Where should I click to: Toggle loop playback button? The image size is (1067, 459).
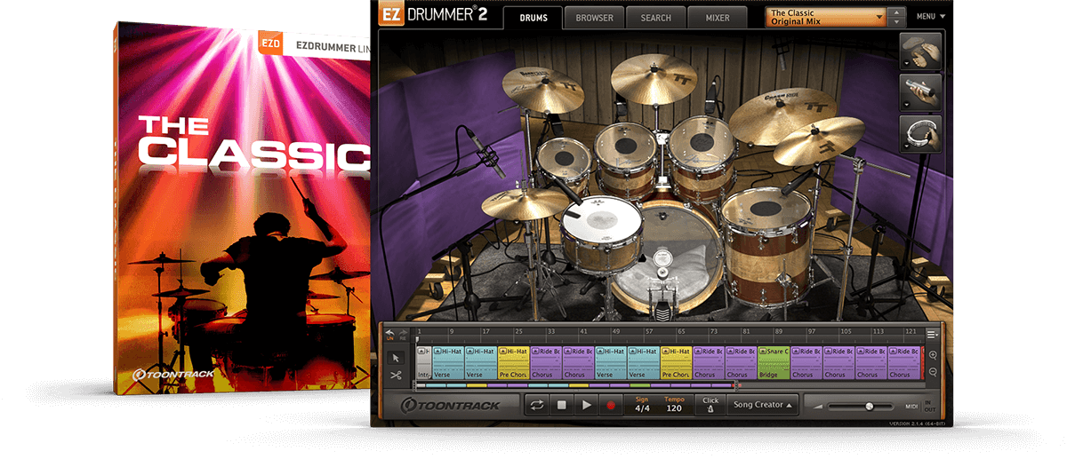point(537,405)
